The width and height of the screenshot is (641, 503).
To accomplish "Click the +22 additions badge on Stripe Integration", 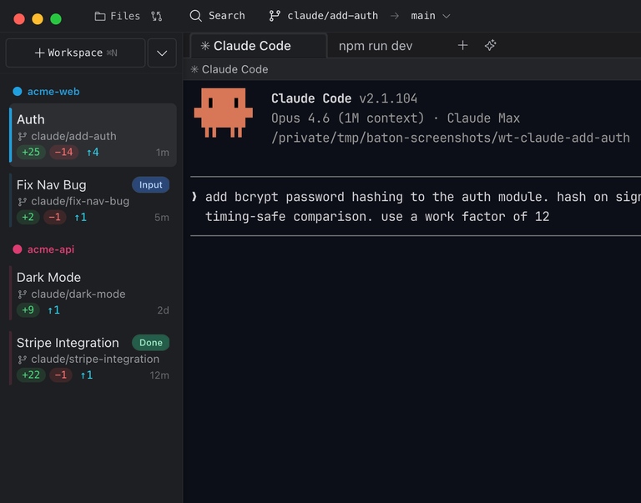I will [31, 375].
